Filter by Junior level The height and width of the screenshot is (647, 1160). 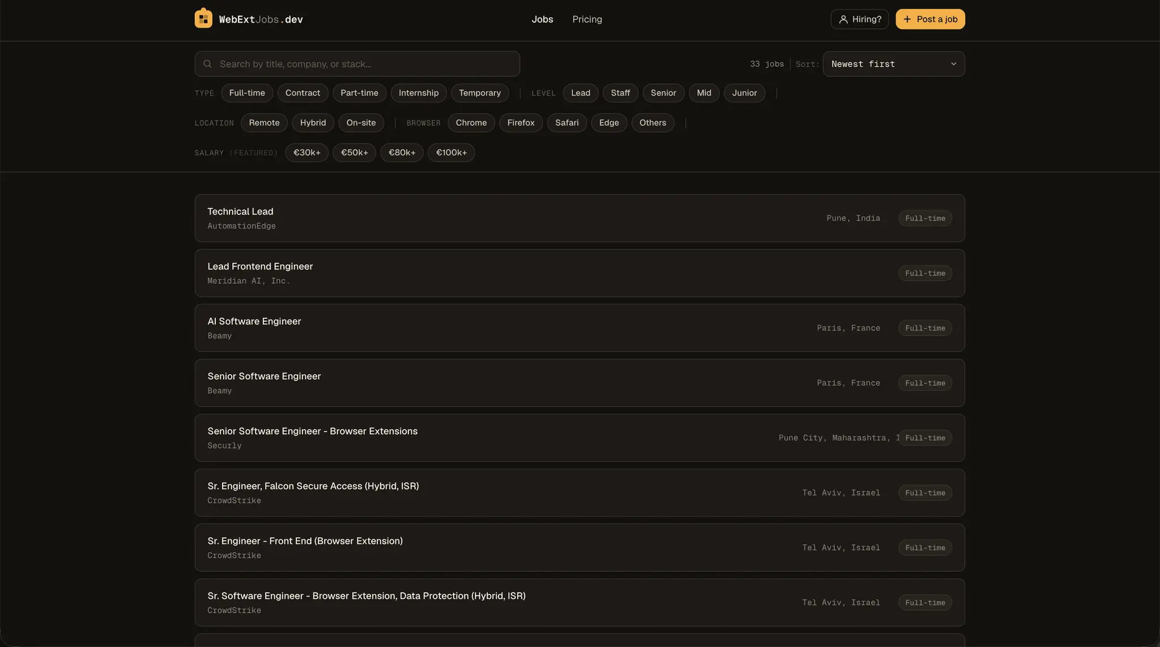744,93
